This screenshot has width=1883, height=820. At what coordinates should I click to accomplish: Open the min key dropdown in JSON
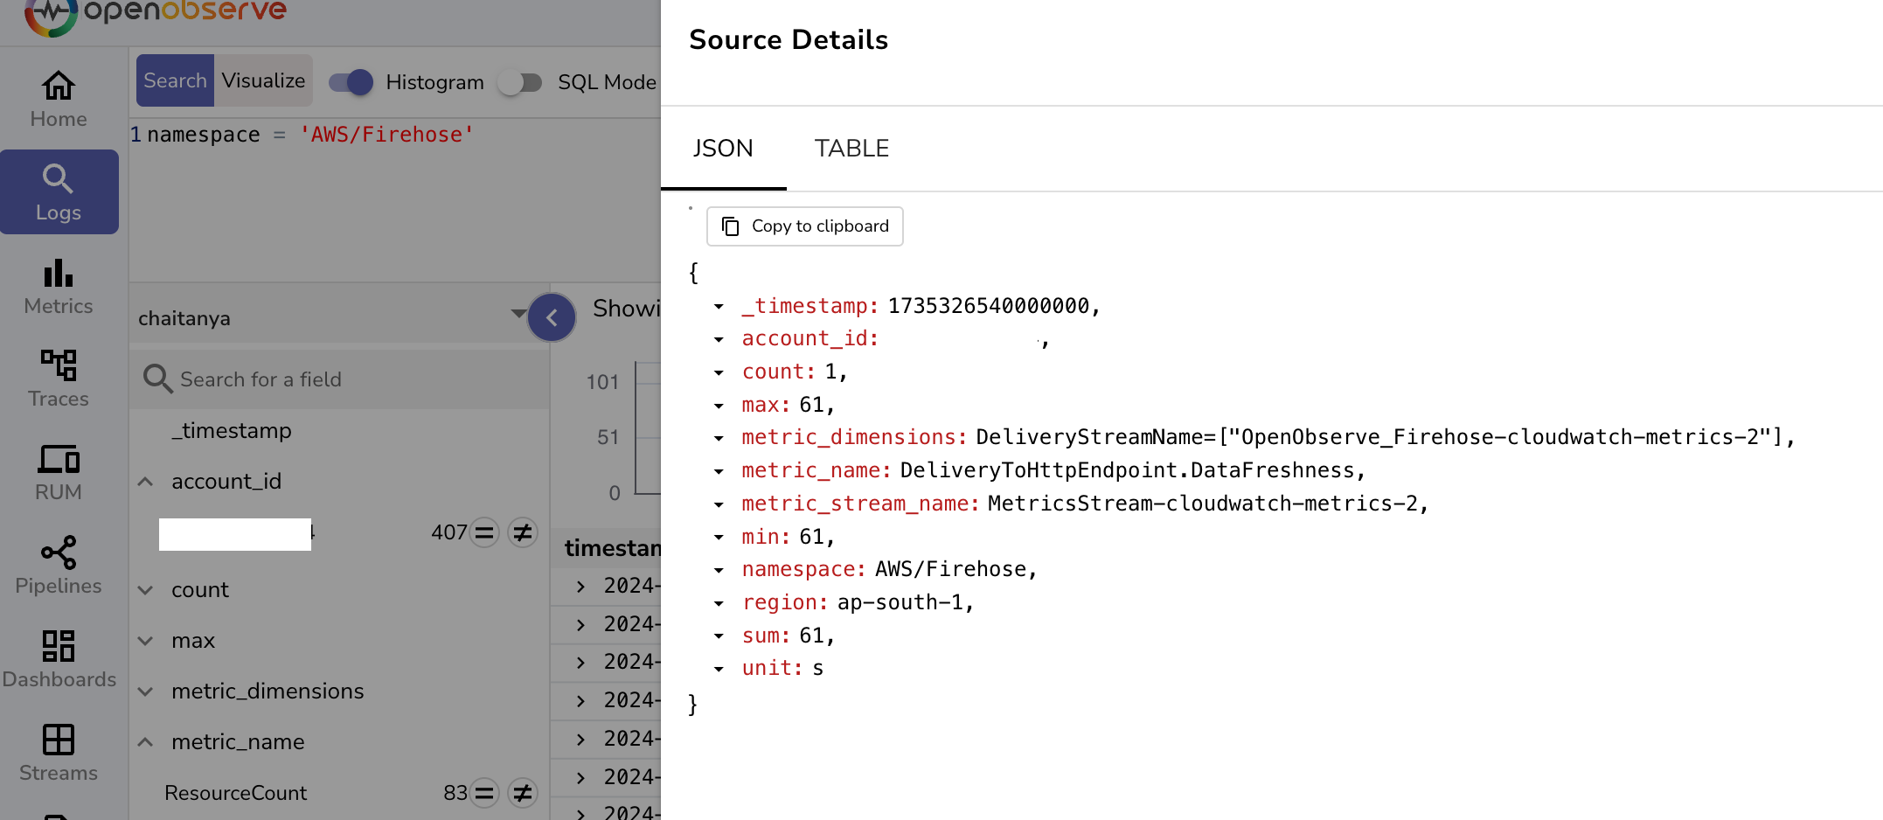pos(719,538)
